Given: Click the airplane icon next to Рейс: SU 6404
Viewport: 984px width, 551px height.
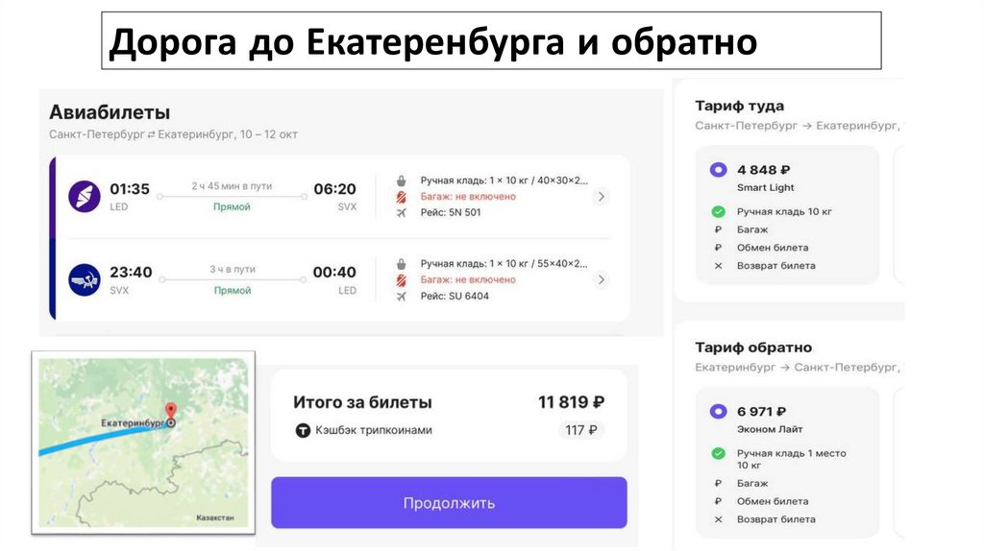Looking at the screenshot, I should [x=401, y=296].
